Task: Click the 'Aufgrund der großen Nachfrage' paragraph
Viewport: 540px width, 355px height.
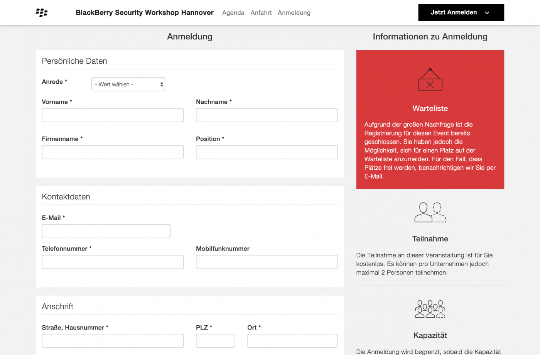Action: coord(430,150)
